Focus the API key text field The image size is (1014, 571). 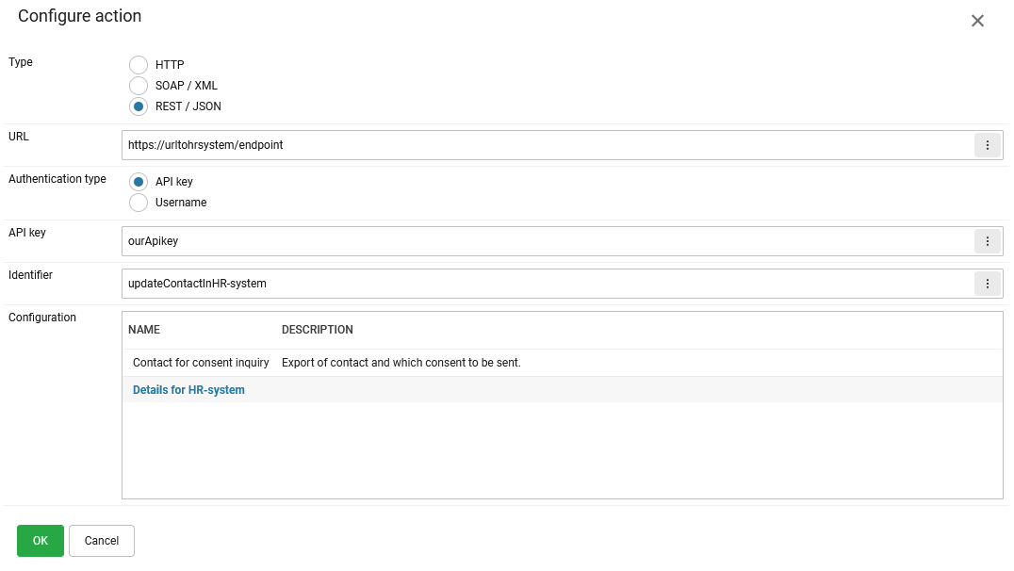547,241
